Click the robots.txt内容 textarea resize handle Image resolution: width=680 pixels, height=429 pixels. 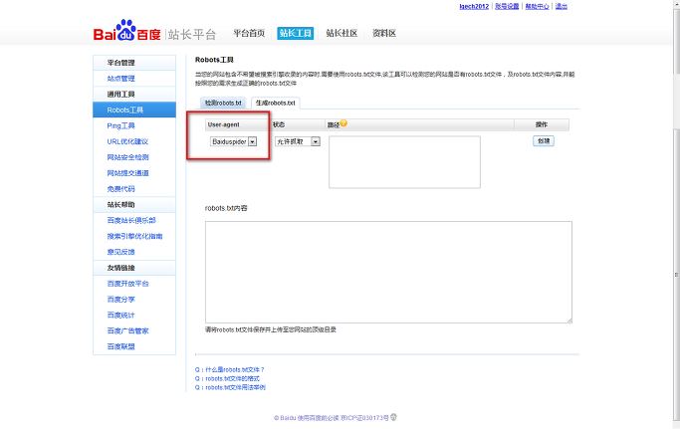569,321
